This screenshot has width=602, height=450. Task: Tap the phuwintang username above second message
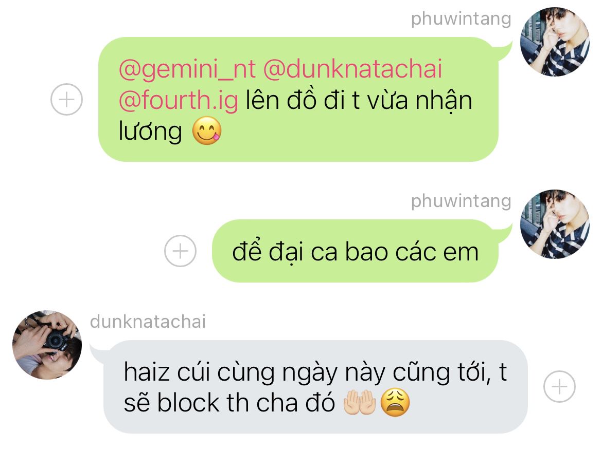(461, 201)
